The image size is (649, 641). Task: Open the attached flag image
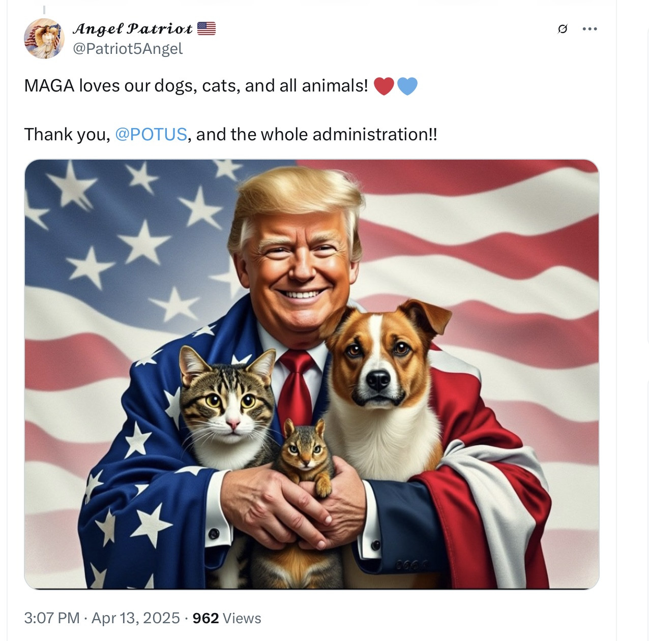click(x=311, y=374)
